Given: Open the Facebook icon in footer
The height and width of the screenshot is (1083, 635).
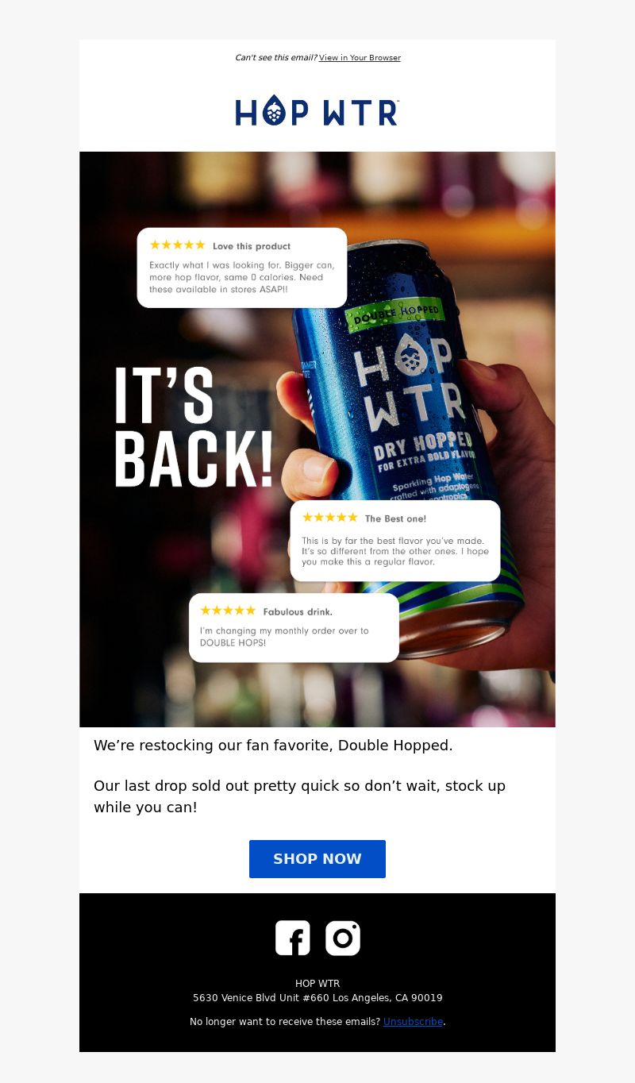Looking at the screenshot, I should (x=293, y=938).
